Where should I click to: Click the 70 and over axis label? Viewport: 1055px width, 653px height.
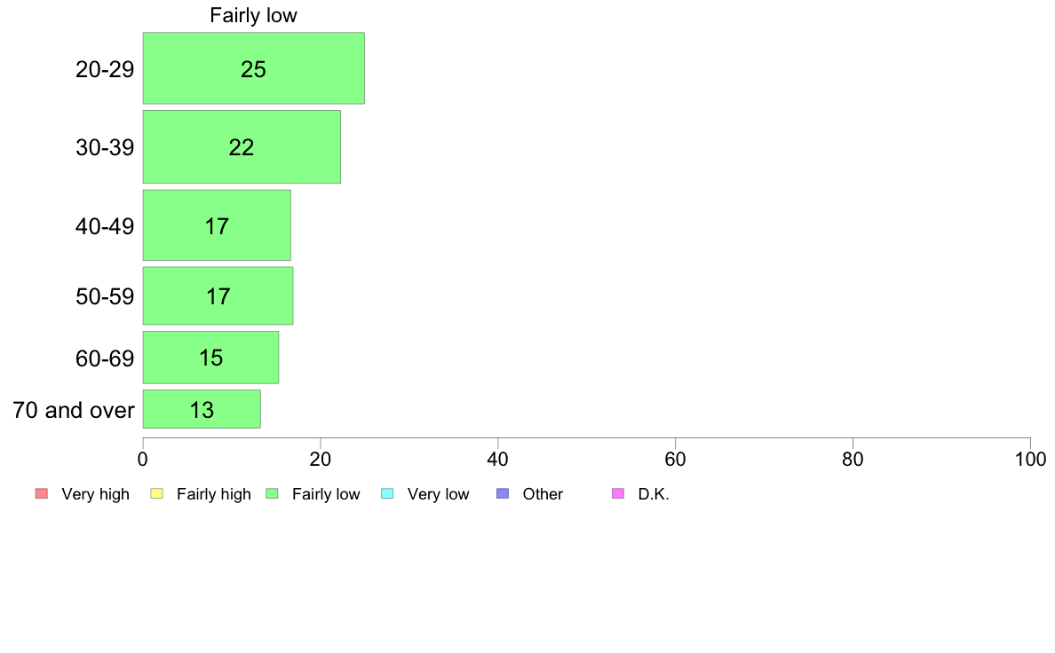coord(74,410)
